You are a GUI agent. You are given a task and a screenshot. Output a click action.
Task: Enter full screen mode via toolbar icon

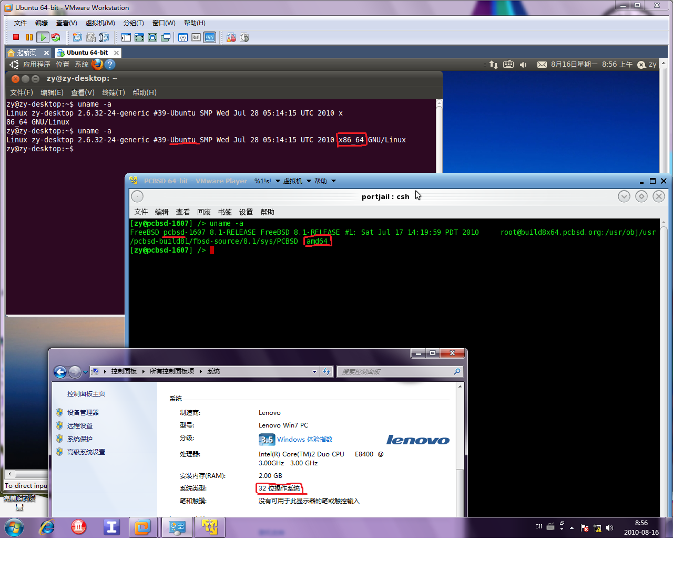click(152, 37)
